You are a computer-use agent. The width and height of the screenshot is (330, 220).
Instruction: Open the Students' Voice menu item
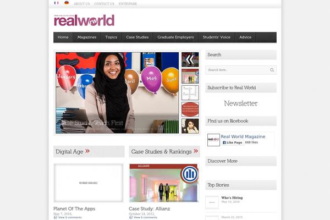217,37
